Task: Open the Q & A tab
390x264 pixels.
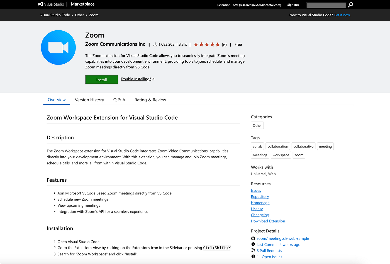Action: click(119, 100)
